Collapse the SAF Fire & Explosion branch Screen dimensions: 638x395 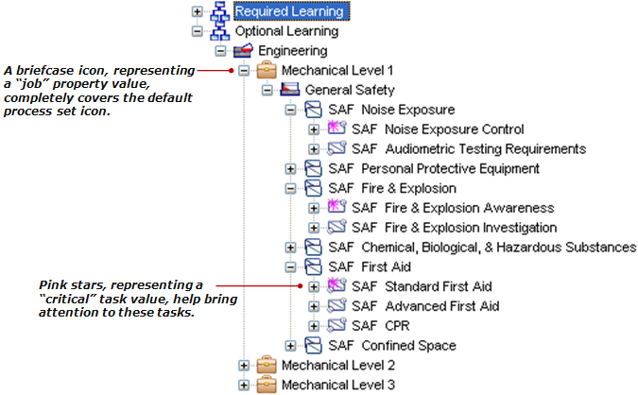[x=291, y=189]
